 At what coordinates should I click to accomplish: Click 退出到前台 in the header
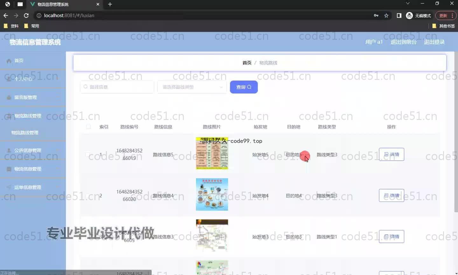point(403,42)
